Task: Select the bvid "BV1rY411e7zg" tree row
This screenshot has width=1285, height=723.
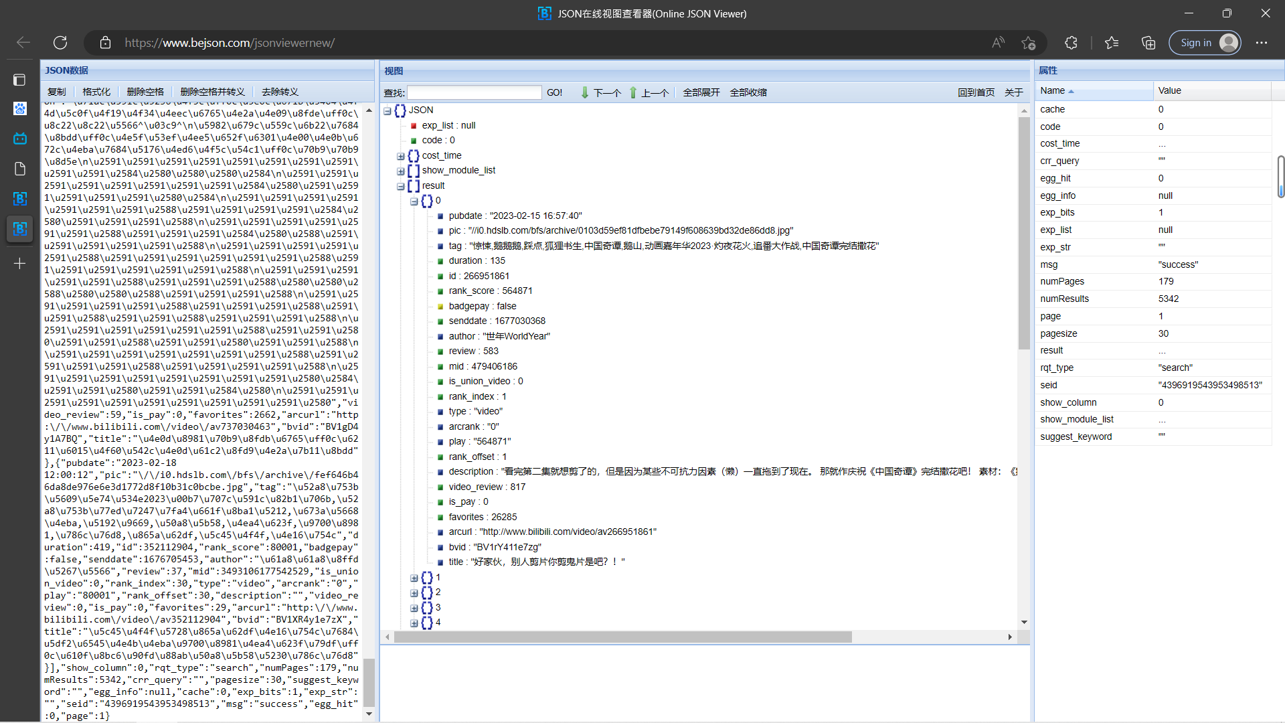Action: (x=495, y=548)
